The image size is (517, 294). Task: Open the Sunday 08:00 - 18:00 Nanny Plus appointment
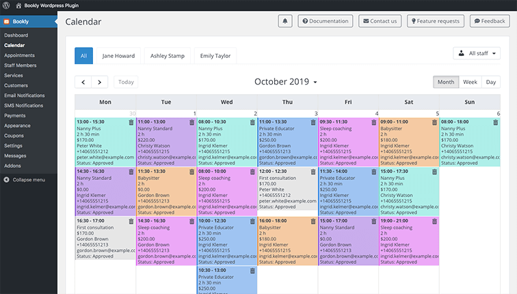[470, 142]
